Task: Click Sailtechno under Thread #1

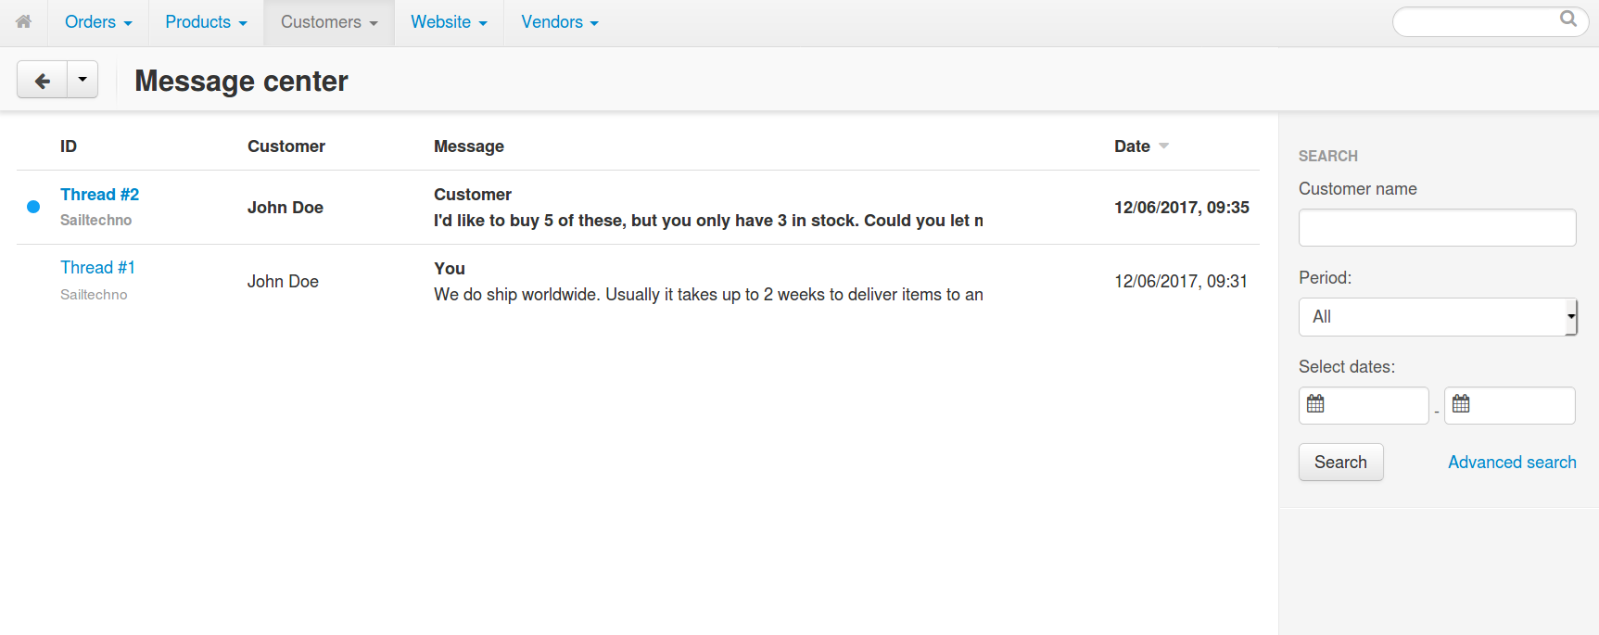Action: (94, 295)
